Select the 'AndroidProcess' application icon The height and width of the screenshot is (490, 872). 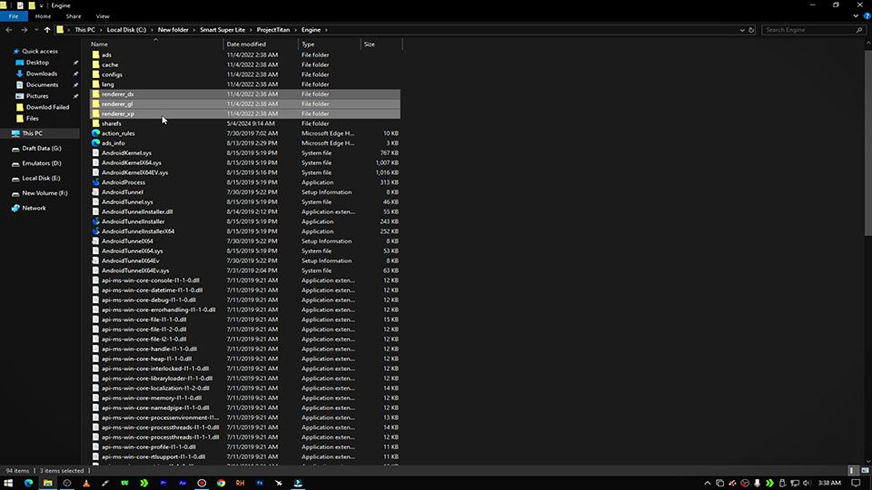[x=95, y=182]
